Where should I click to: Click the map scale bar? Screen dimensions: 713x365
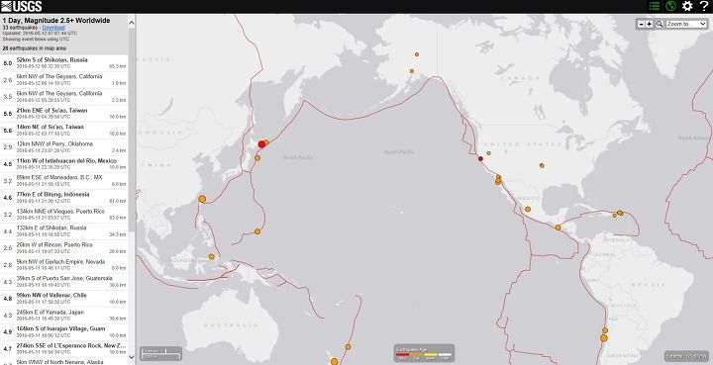point(161,354)
